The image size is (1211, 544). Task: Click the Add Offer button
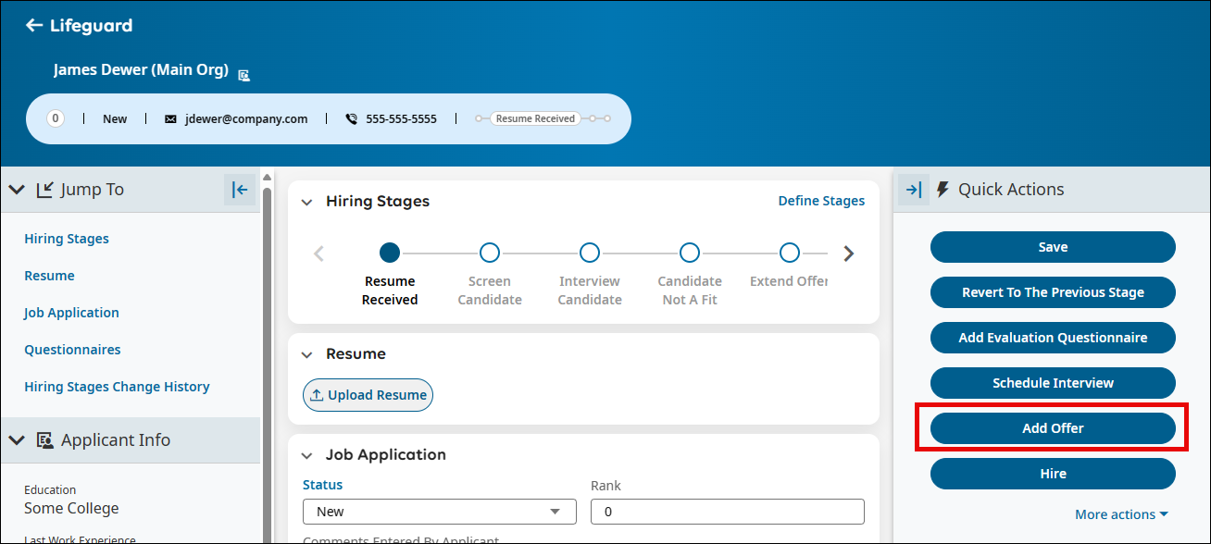click(x=1053, y=428)
